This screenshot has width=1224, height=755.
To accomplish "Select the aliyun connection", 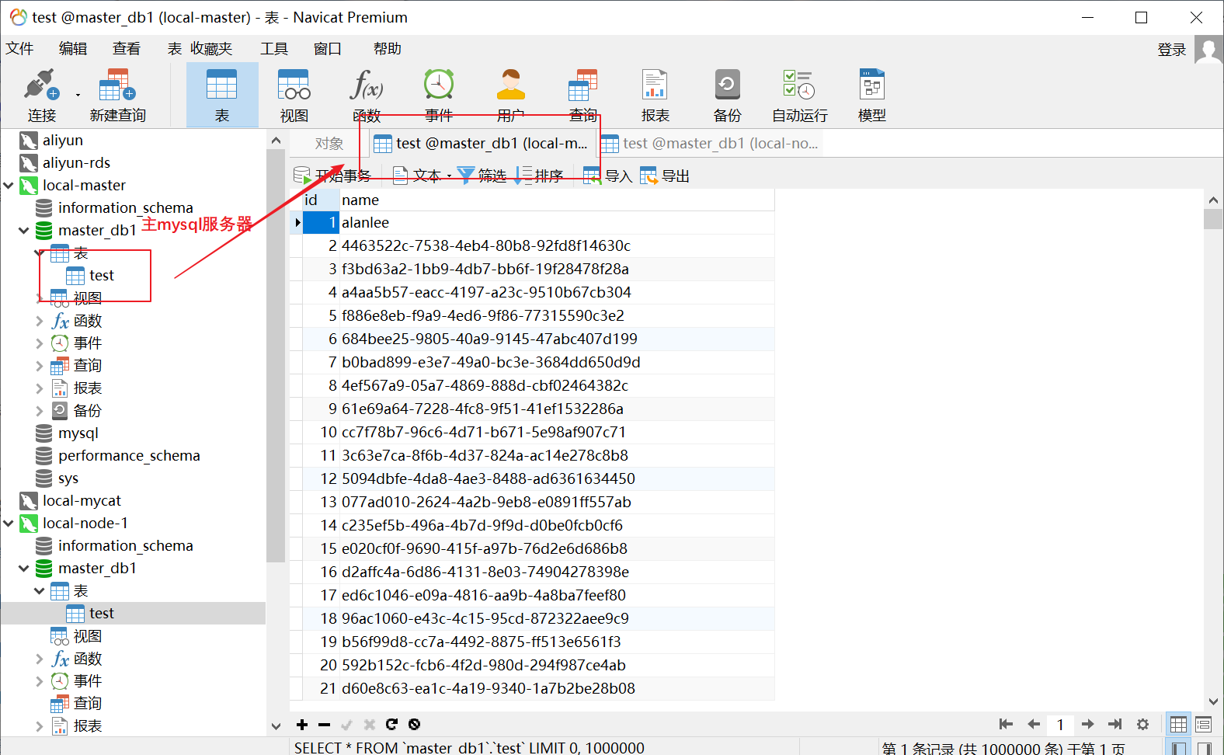I will (x=63, y=141).
